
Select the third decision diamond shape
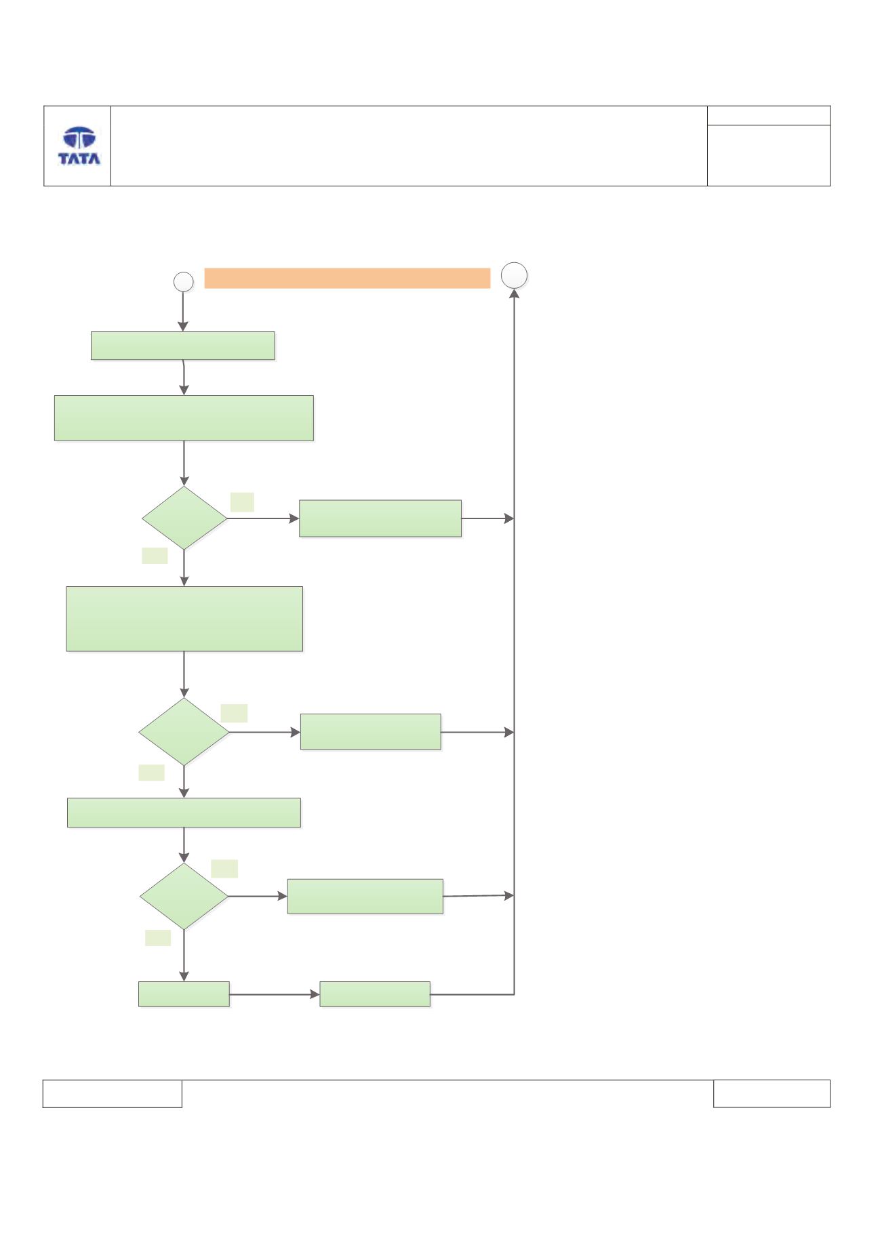[x=184, y=896]
